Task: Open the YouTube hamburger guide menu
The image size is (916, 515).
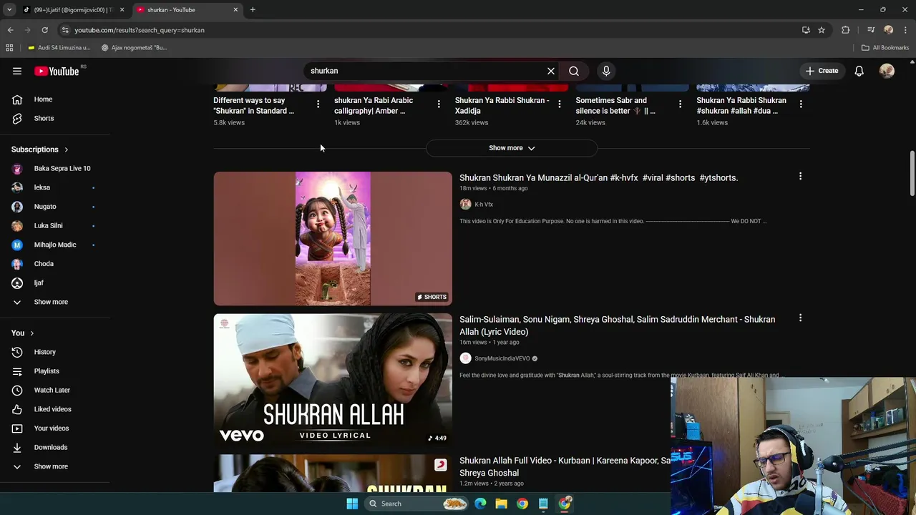Action: click(x=17, y=71)
